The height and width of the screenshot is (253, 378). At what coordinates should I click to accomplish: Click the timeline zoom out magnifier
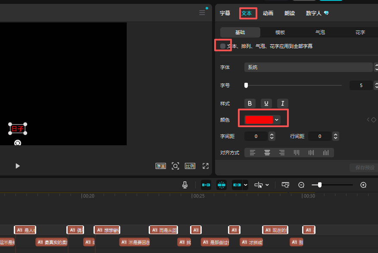[x=301, y=185]
